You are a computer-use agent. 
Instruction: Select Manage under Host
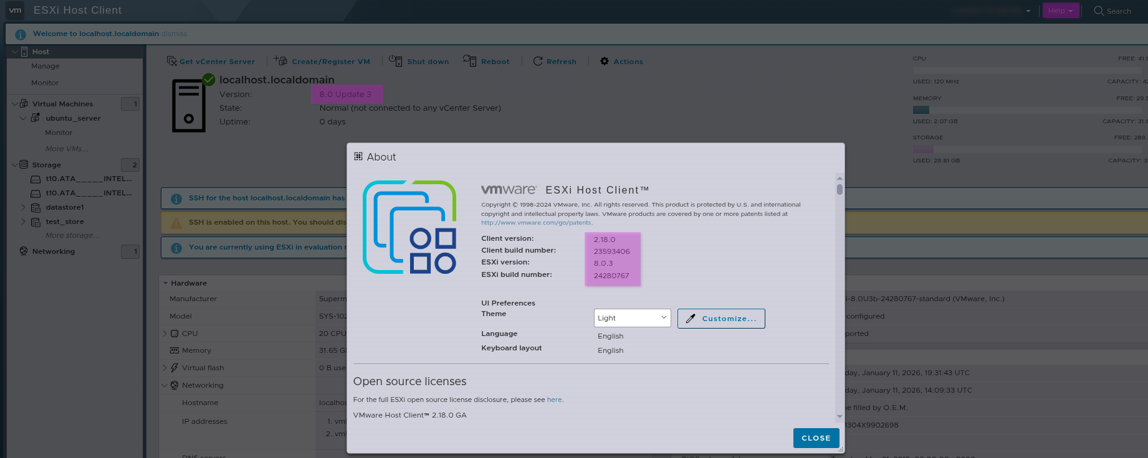coord(45,66)
